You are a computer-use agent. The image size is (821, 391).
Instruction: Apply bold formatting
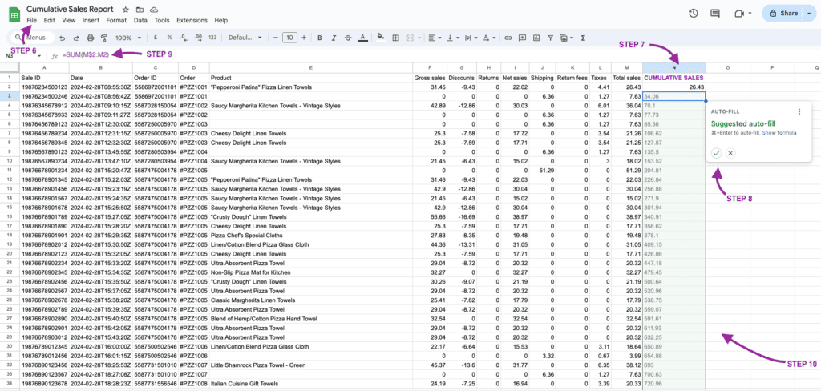point(319,38)
